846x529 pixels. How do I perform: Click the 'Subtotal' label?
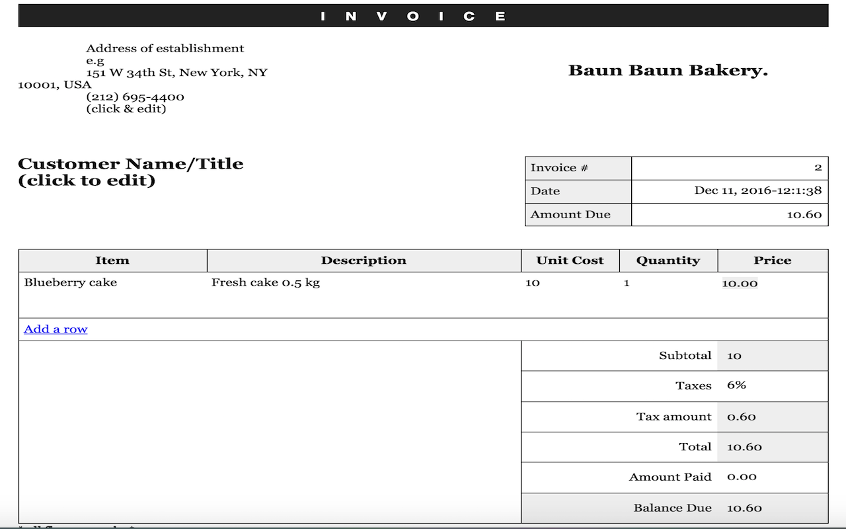pyautogui.click(x=685, y=356)
